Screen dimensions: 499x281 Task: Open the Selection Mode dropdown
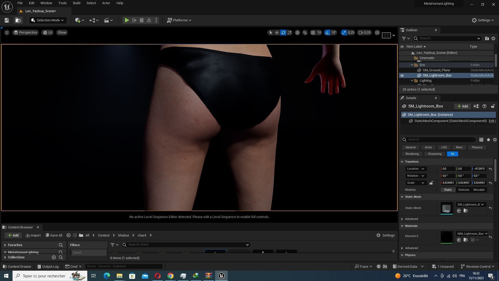[x=48, y=20]
